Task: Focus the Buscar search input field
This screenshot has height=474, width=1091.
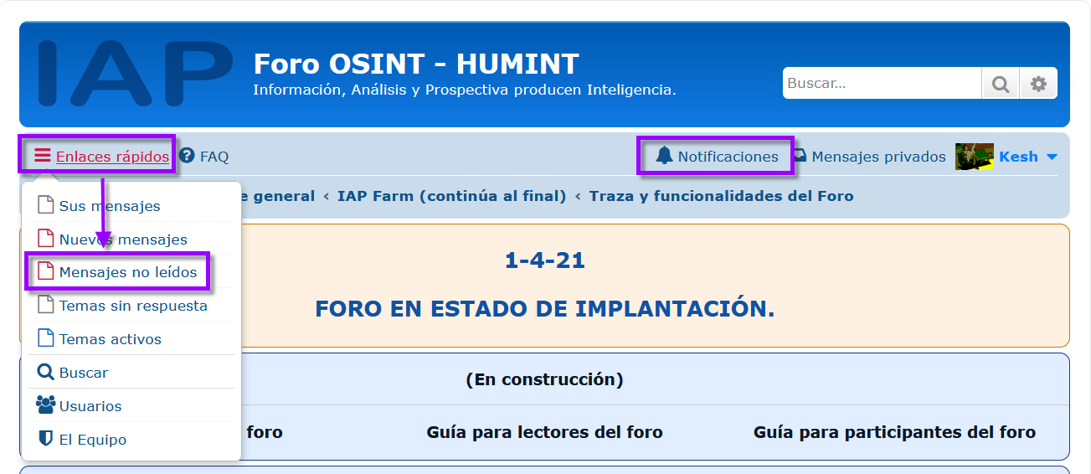Action: click(881, 84)
